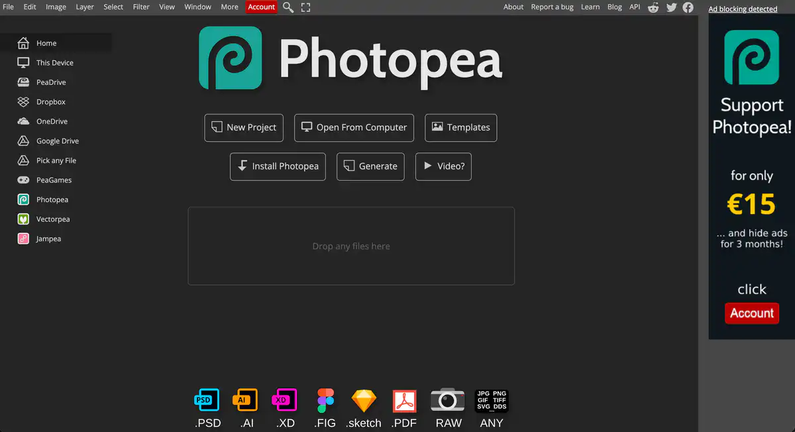Image resolution: width=795 pixels, height=432 pixels.
Task: Open the Learn link
Action: pos(590,7)
